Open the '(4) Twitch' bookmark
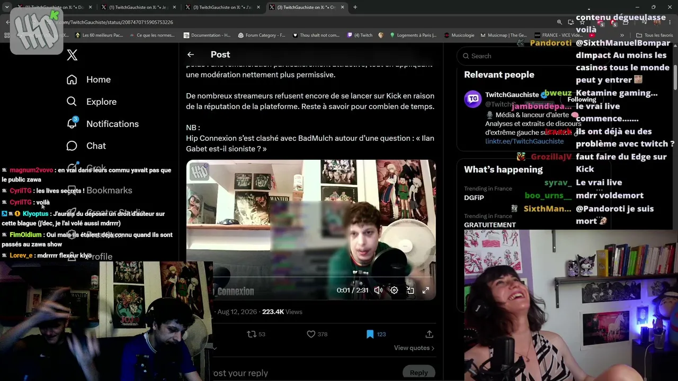Viewport: 678px width, 381px height. pos(360,35)
